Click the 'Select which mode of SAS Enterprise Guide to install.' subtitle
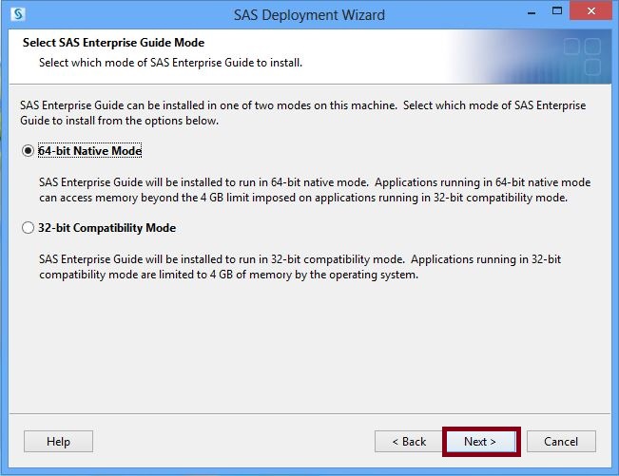 170,63
